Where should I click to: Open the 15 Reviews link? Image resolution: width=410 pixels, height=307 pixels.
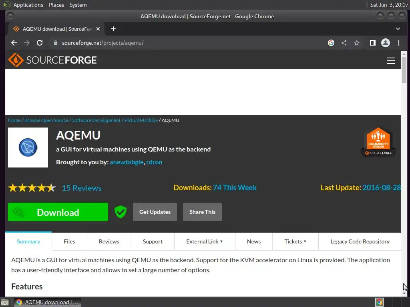(82, 188)
